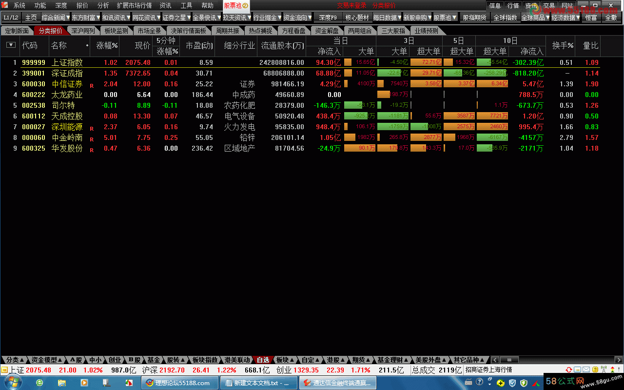This screenshot has height=390, width=624.
Task: Click the 行情 button at top right
Action: (513, 5)
